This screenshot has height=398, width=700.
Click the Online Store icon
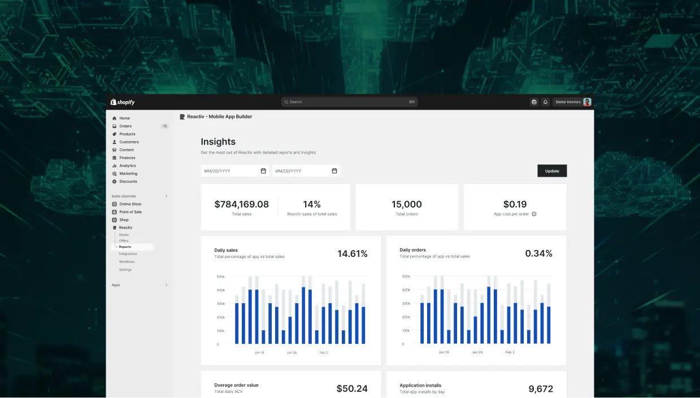click(115, 204)
